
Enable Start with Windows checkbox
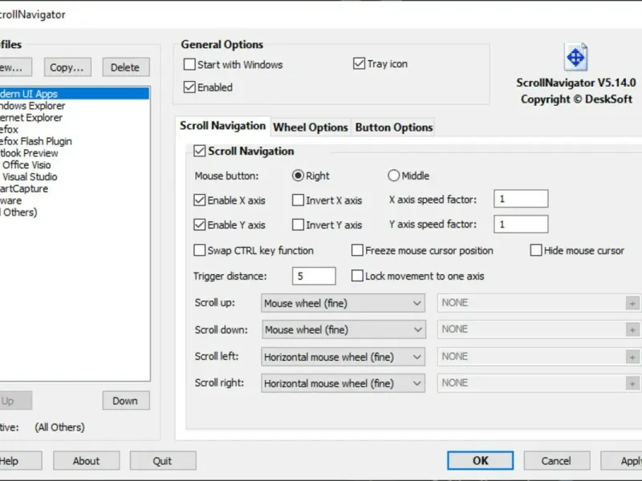189,65
